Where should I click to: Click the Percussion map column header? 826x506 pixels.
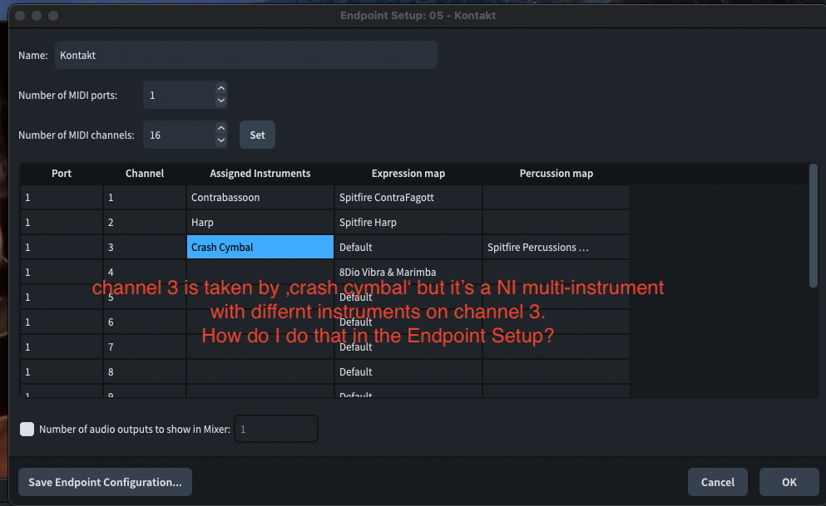point(556,174)
